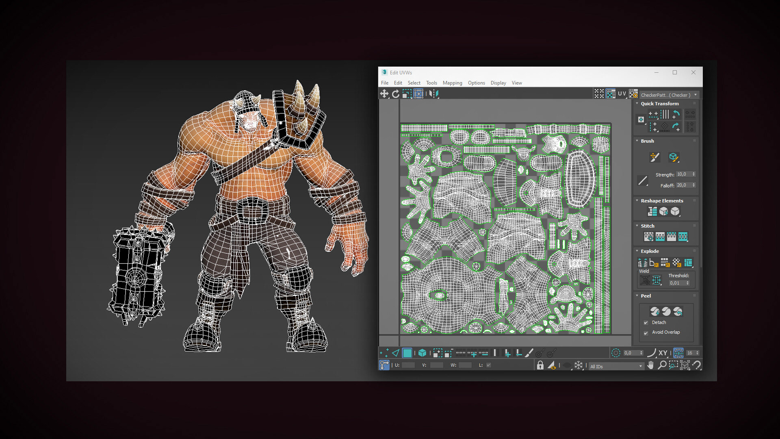The width and height of the screenshot is (780, 439).
Task: Click the U coordinate input field
Action: (x=408, y=365)
